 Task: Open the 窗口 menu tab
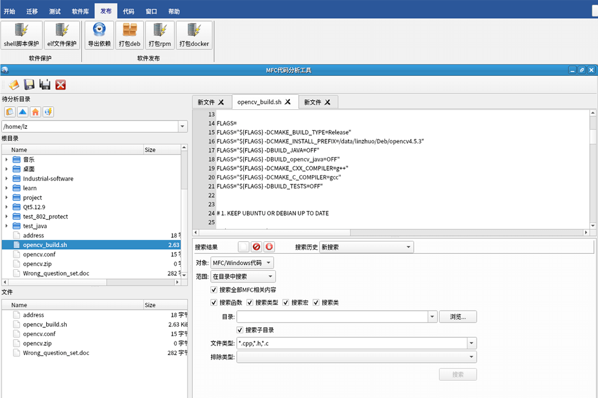click(151, 11)
